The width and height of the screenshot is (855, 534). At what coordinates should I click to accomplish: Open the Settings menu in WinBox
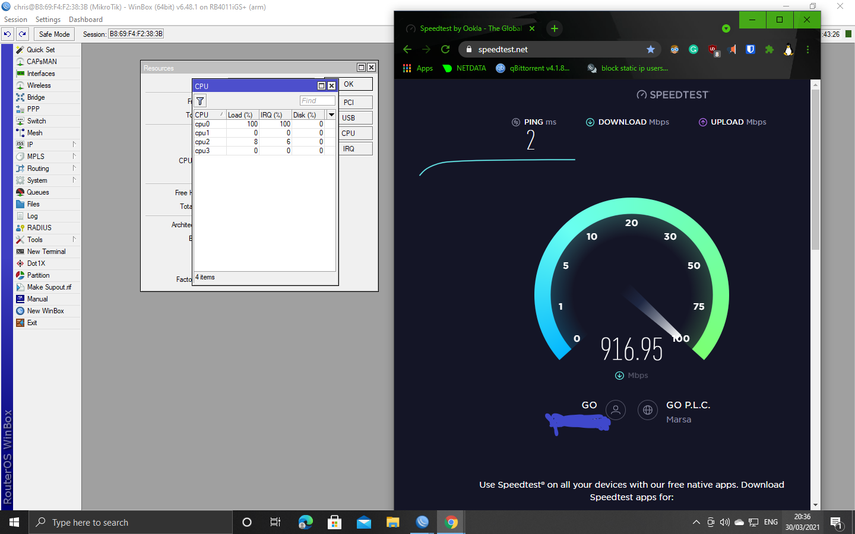[x=48, y=20]
